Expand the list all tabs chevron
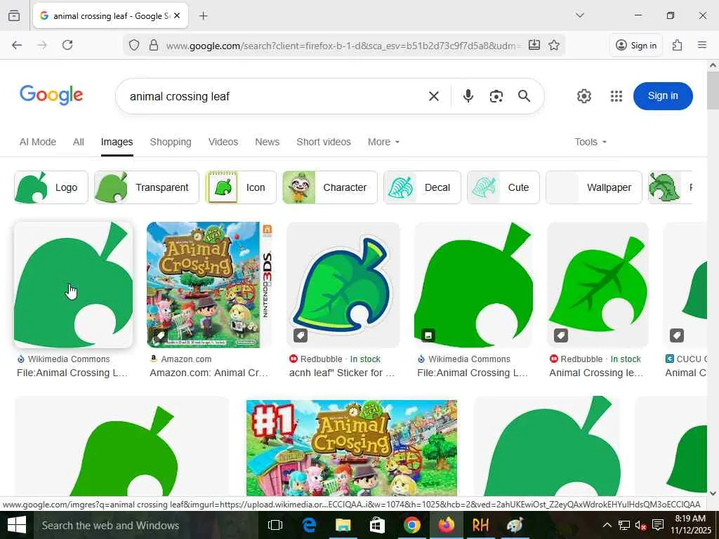Image resolution: width=719 pixels, height=539 pixels. (580, 15)
